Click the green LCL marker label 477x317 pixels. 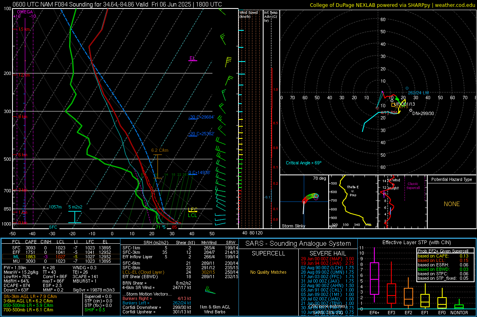tap(192, 215)
